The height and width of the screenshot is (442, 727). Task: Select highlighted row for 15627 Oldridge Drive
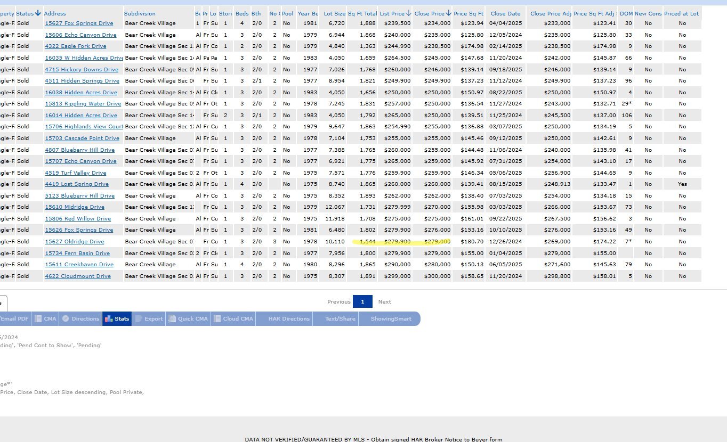[74, 242]
